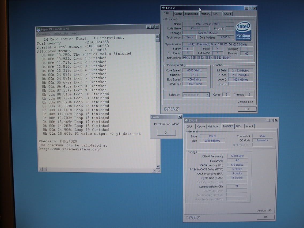Image resolution: width=304 pixels, height=228 pixels.
Task: Switch to SPD tab in lower CPU-Z window
Action: [x=238, y=126]
